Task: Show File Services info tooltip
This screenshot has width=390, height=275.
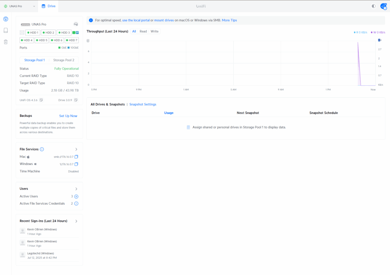Action: 42,149
